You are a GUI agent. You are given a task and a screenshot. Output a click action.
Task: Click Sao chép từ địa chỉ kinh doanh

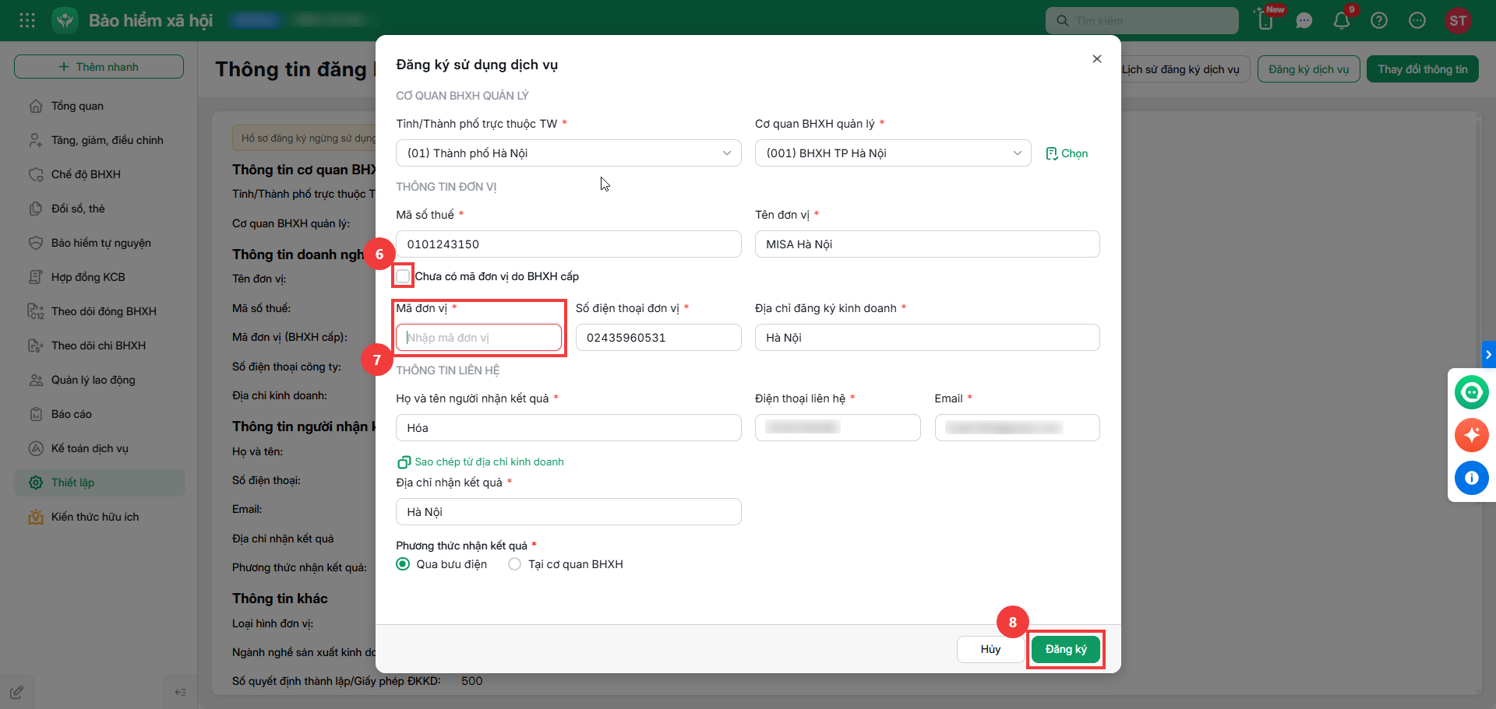pyautogui.click(x=481, y=462)
